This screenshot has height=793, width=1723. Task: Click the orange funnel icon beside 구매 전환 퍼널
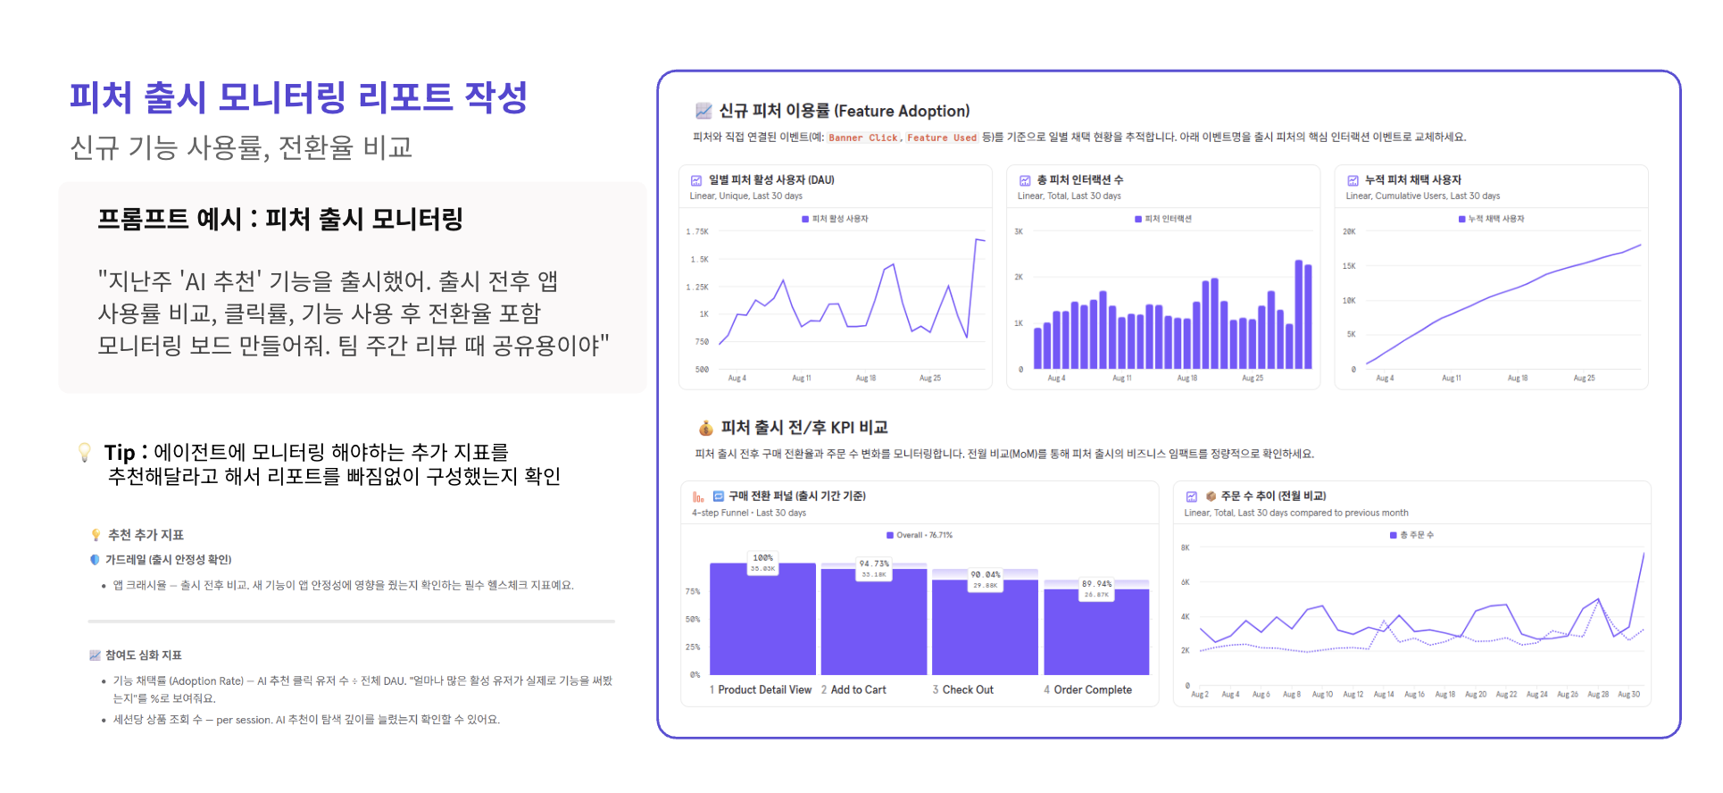click(698, 497)
